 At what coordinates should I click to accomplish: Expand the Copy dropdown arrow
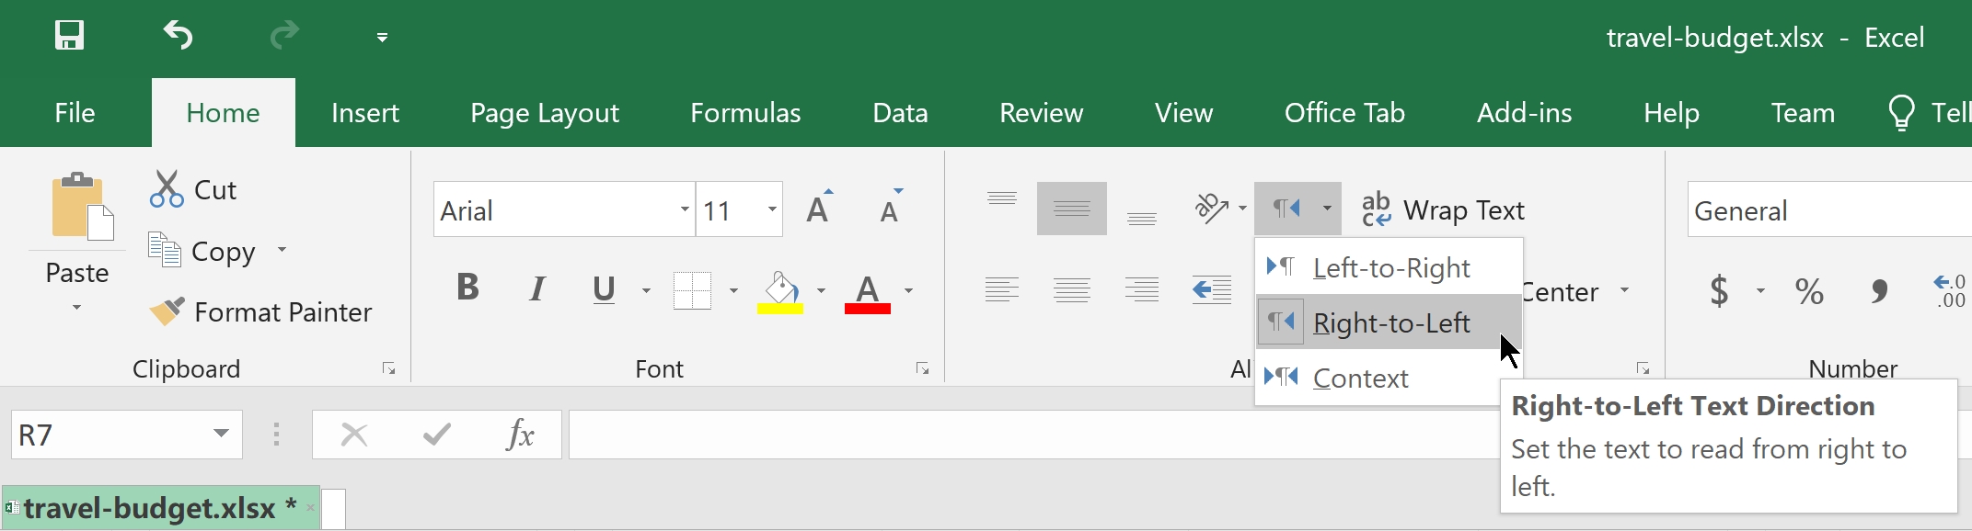point(282,250)
